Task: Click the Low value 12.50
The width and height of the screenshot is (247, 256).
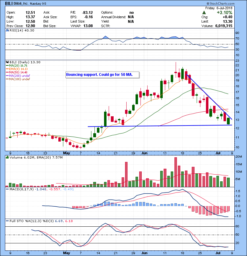Action: (30, 21)
